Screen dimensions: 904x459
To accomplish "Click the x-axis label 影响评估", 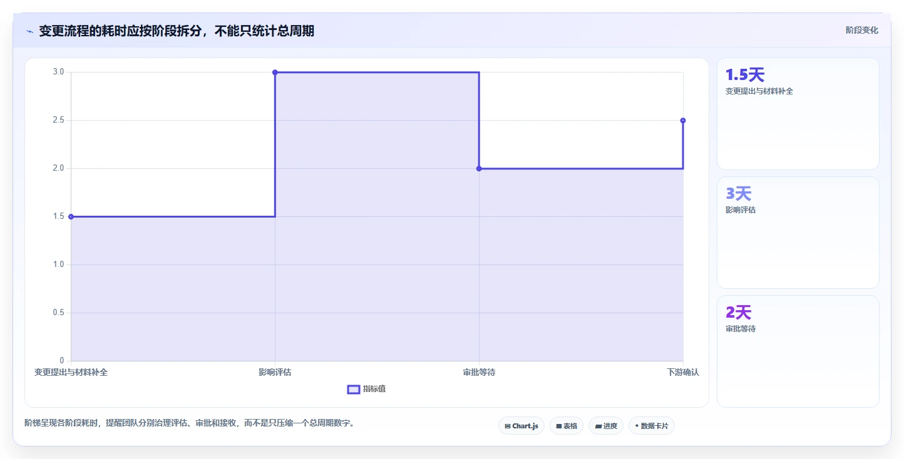I will pyautogui.click(x=275, y=372).
